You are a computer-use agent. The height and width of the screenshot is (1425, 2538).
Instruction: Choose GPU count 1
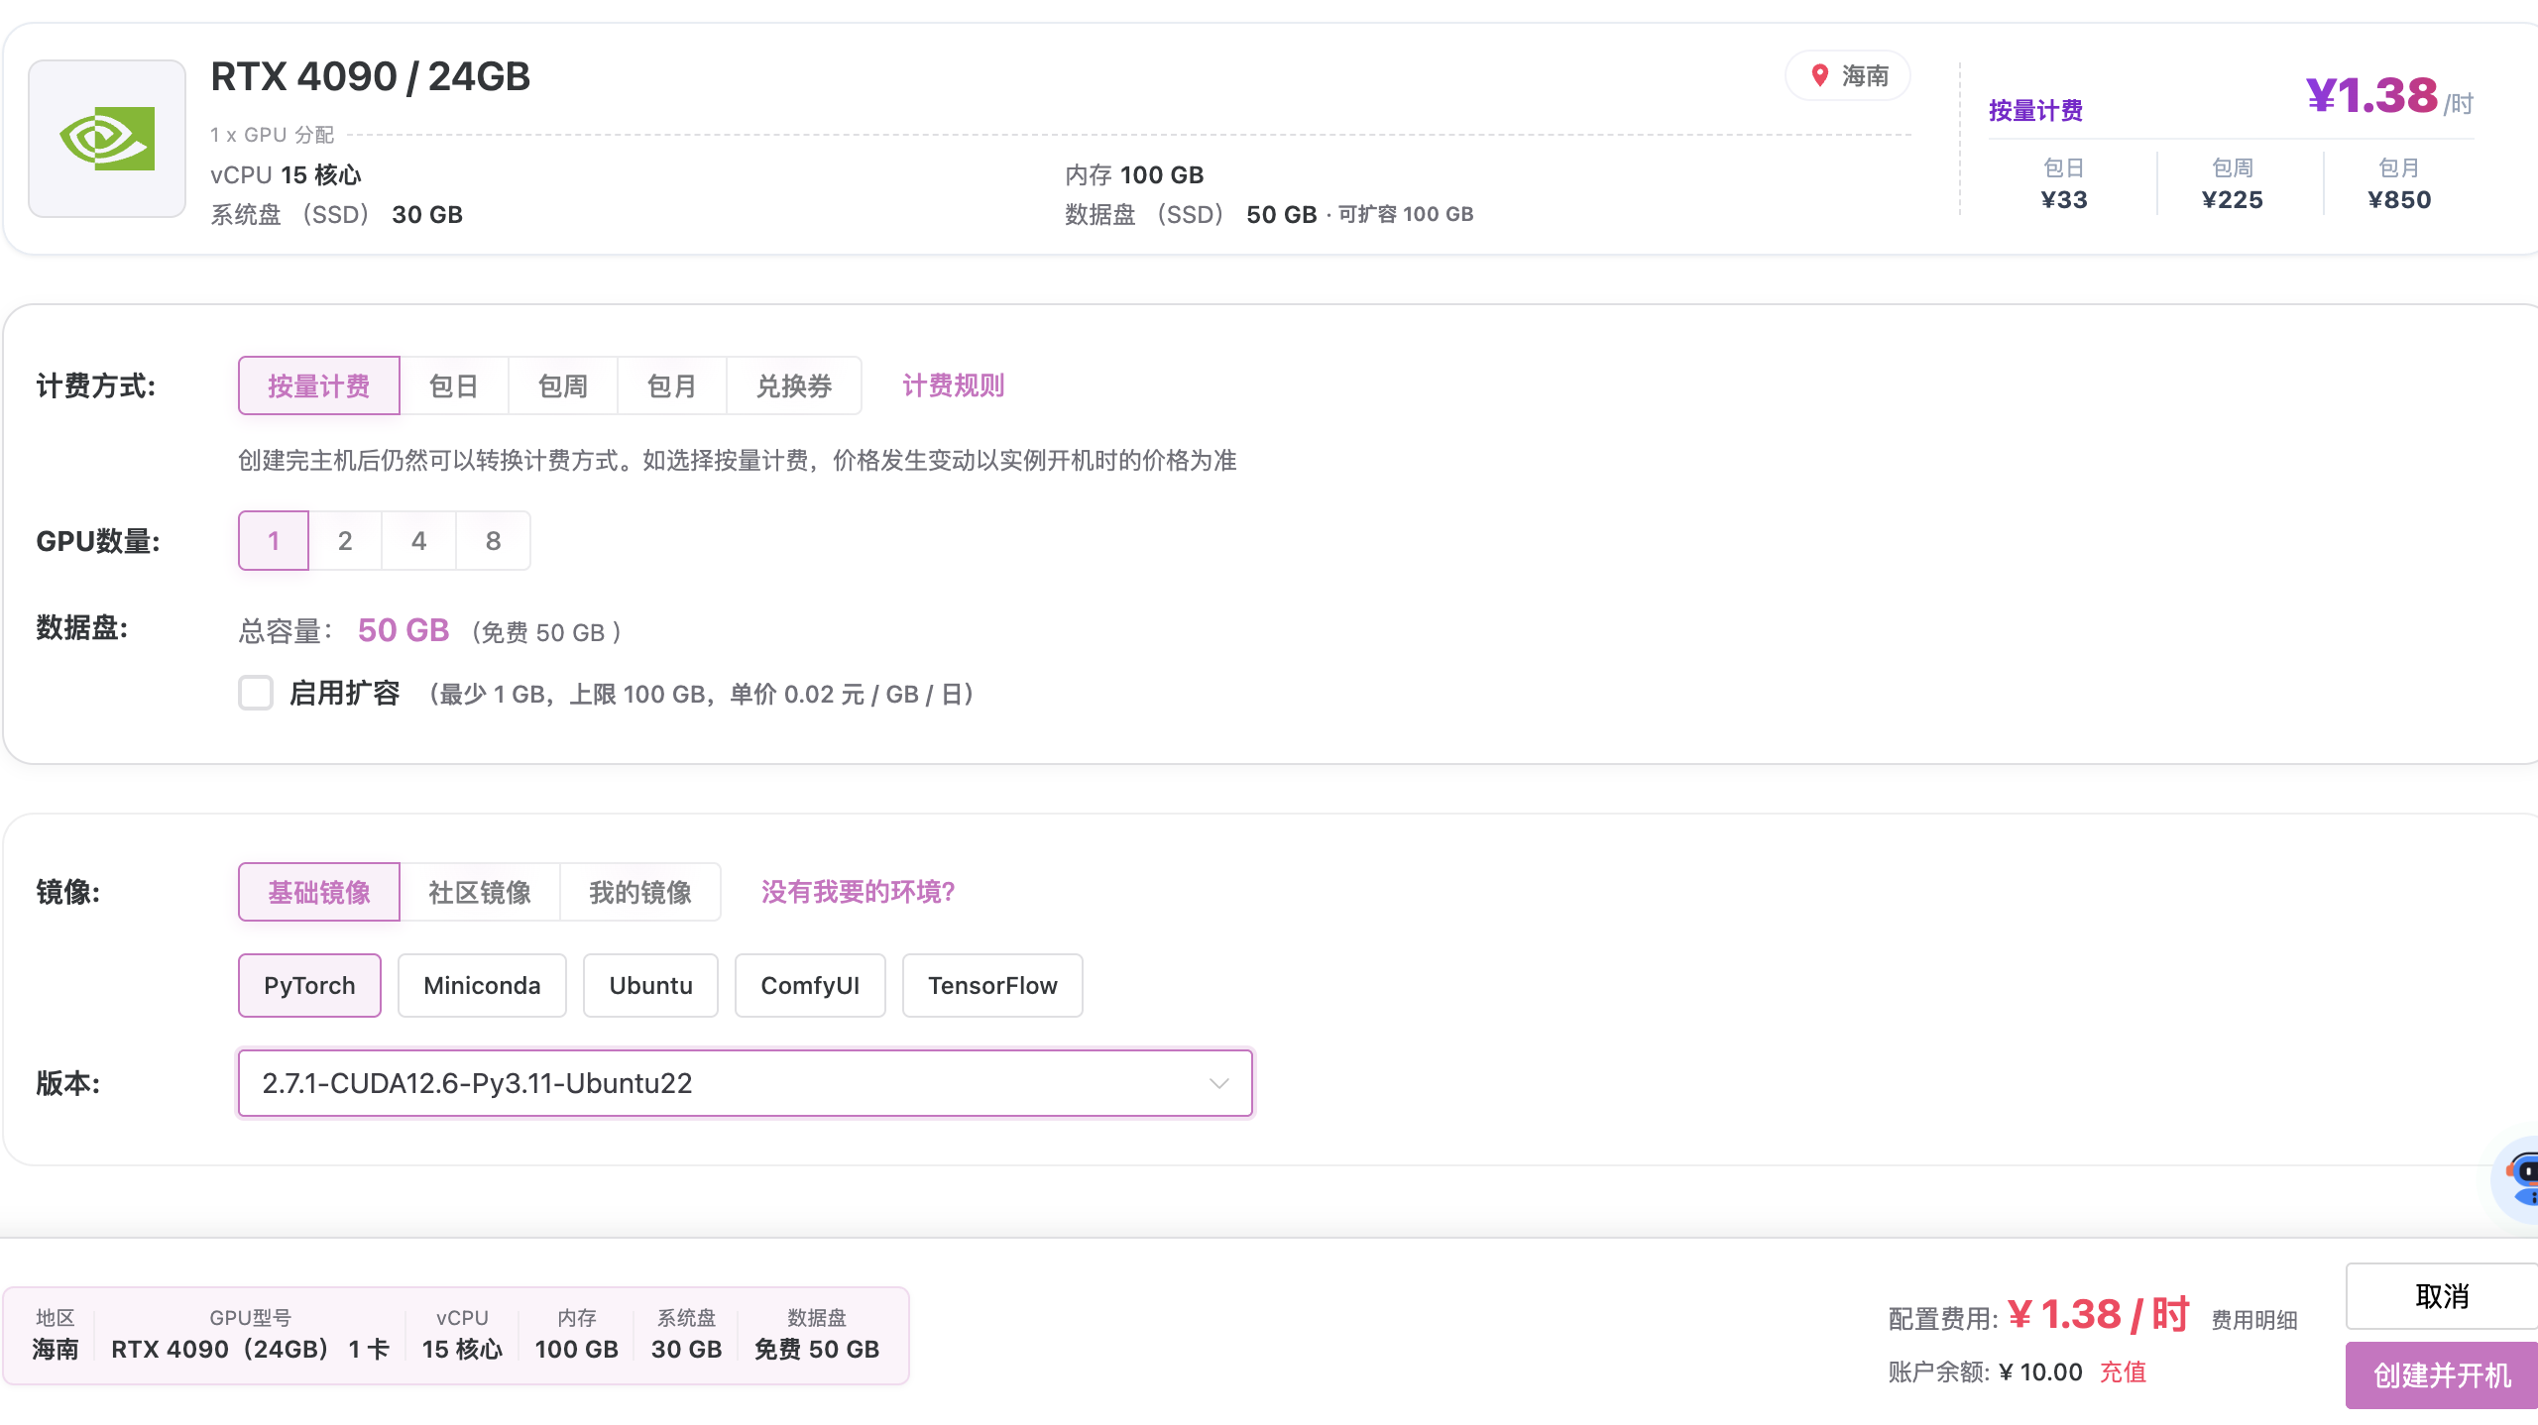tap(274, 541)
